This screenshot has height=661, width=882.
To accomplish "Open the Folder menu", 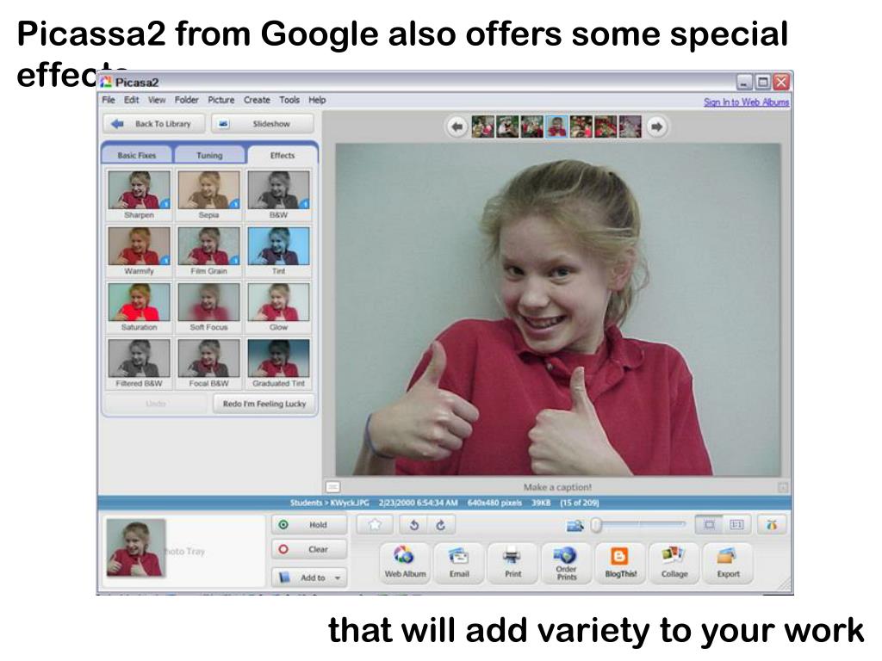I will [186, 100].
